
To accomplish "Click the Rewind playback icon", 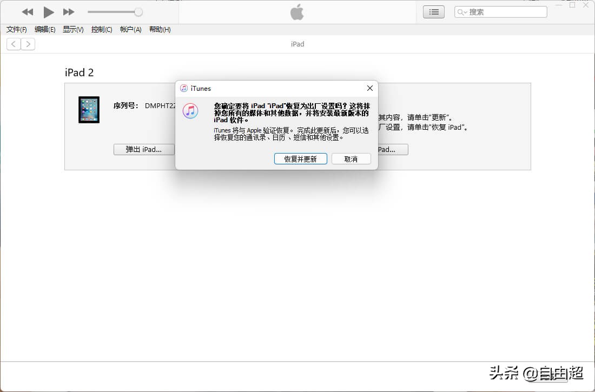I will pyautogui.click(x=27, y=12).
